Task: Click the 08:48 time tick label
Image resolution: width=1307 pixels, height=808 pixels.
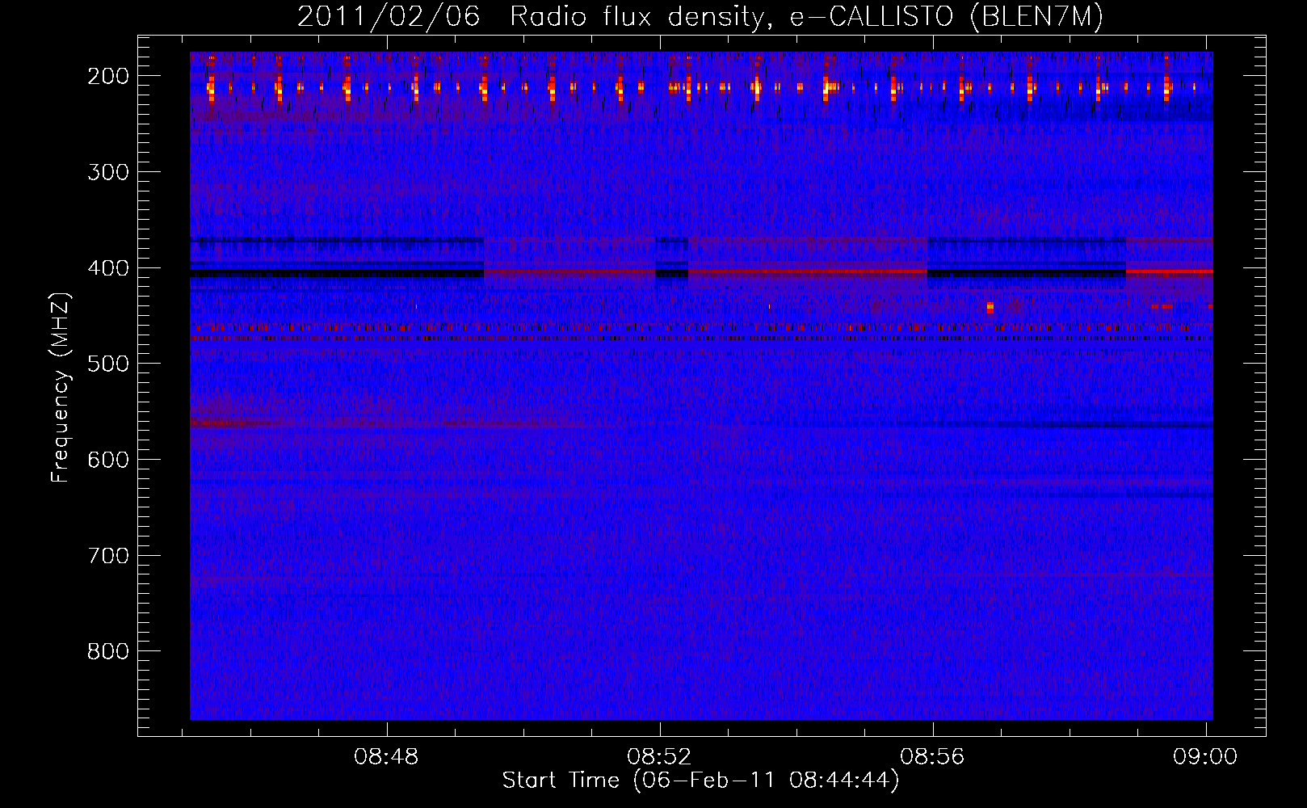Action: click(386, 757)
